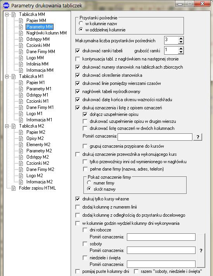The image size is (213, 276).
Task: Uncheck 'nagłówek tabeli wyśrodkowany'
Action: 78,91
